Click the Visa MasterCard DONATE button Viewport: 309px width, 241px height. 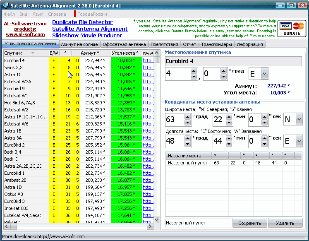[292, 29]
